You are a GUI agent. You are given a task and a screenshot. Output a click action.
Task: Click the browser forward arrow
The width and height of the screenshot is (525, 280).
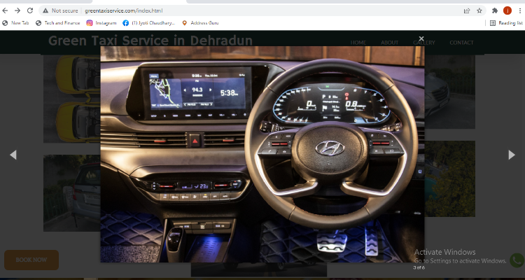pyautogui.click(x=17, y=10)
